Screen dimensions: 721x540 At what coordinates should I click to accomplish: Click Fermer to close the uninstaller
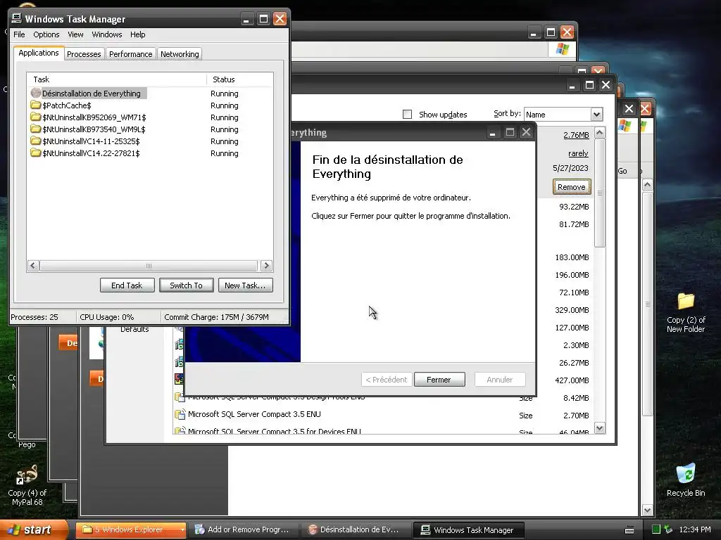pos(439,380)
